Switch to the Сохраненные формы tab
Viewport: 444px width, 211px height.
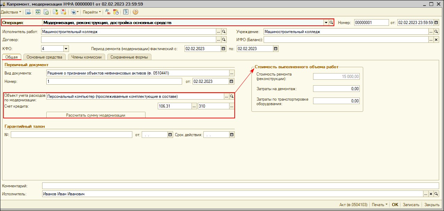(x=129, y=57)
